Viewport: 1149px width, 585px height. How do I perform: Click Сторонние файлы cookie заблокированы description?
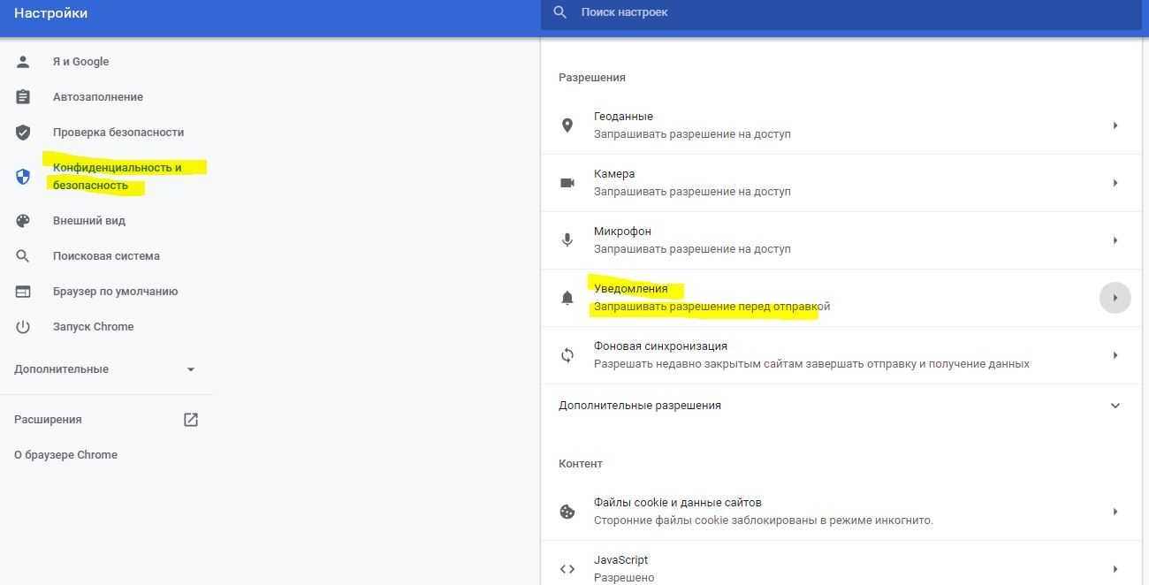click(x=764, y=520)
